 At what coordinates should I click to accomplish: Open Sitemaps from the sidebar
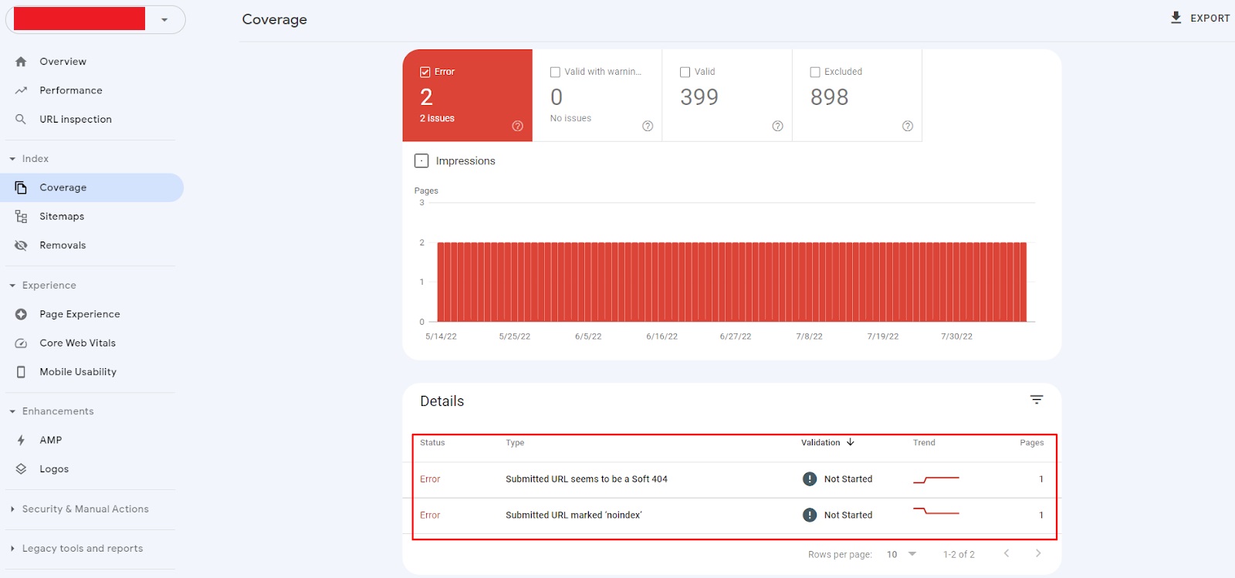point(62,217)
